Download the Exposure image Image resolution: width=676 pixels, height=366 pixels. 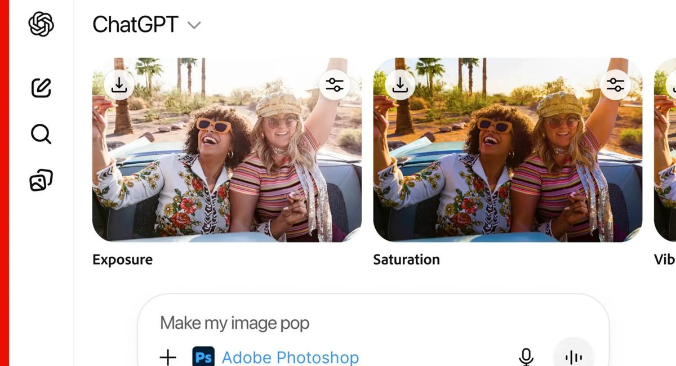click(x=119, y=84)
